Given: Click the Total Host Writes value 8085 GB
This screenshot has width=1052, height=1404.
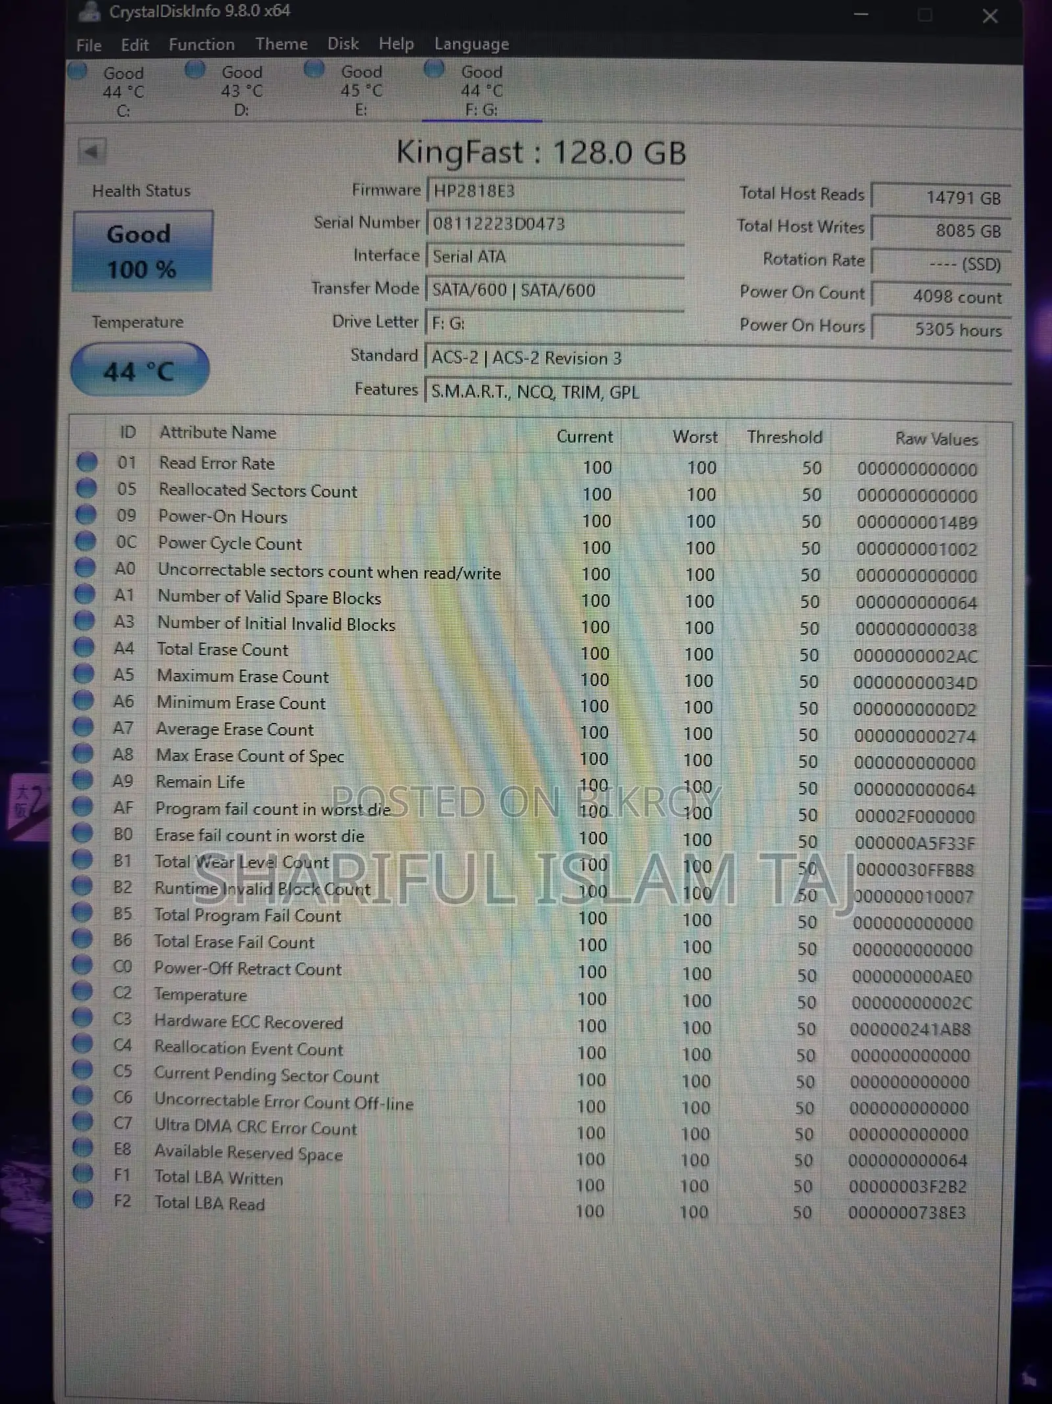Looking at the screenshot, I should coord(941,230).
